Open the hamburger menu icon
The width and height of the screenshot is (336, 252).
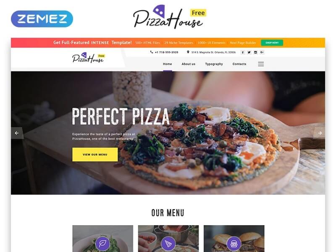coord(261,64)
